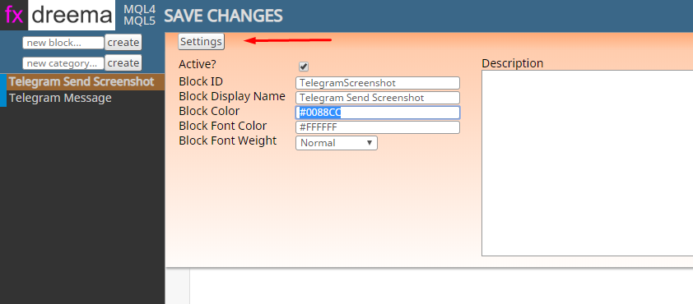This screenshot has height=304, width=693.
Task: Select the MQL5 mode link
Action: (x=140, y=21)
